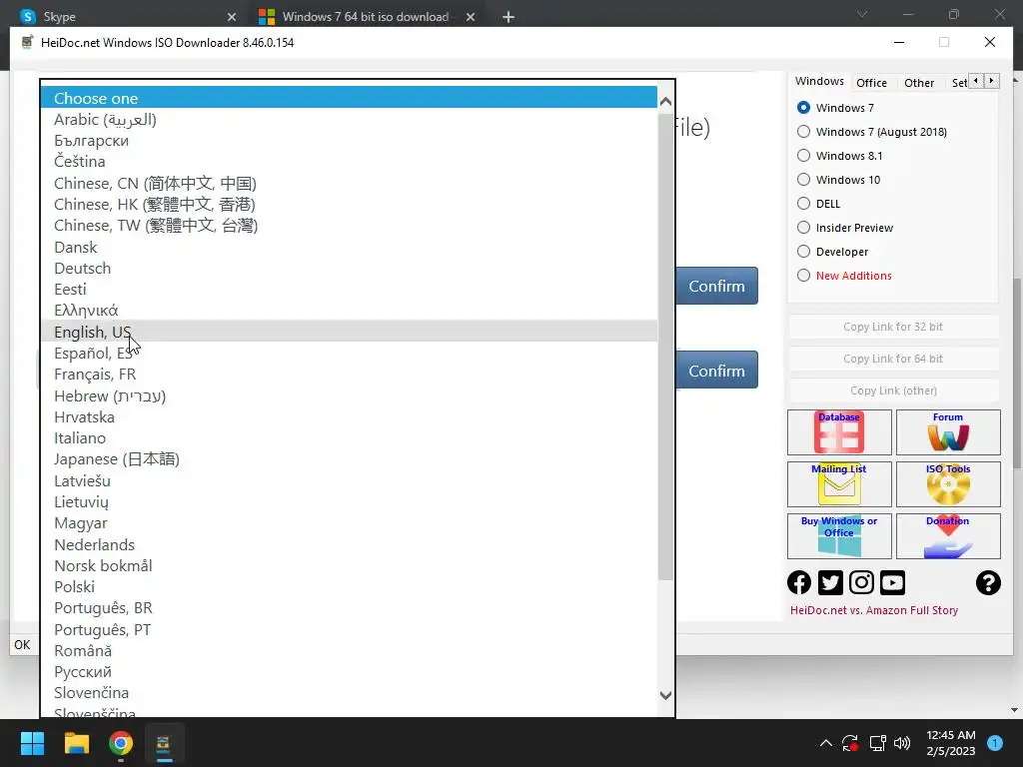
Task: Click the upper Confirm button
Action: point(717,286)
